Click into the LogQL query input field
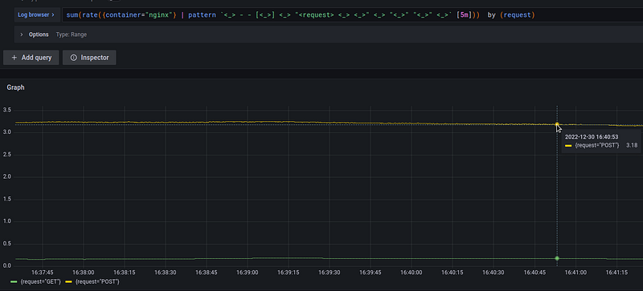Viewport: 643px width, 291px height. 353,15
